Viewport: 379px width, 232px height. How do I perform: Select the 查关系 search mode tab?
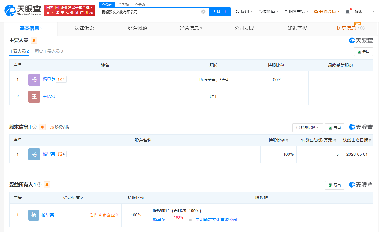[x=140, y=4]
